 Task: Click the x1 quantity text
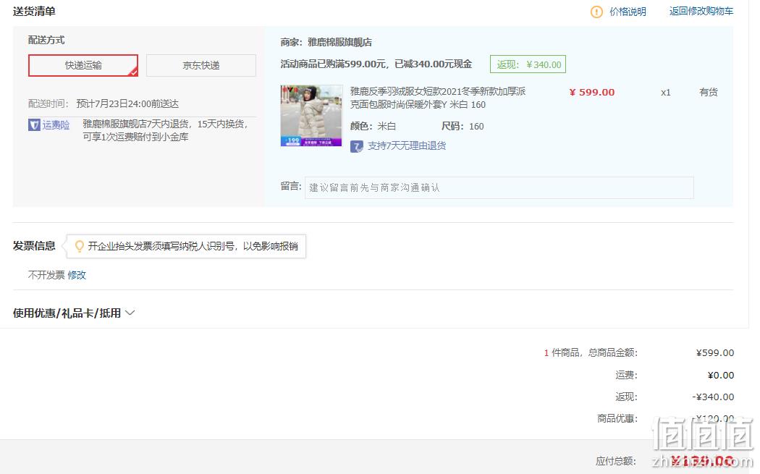tap(666, 92)
